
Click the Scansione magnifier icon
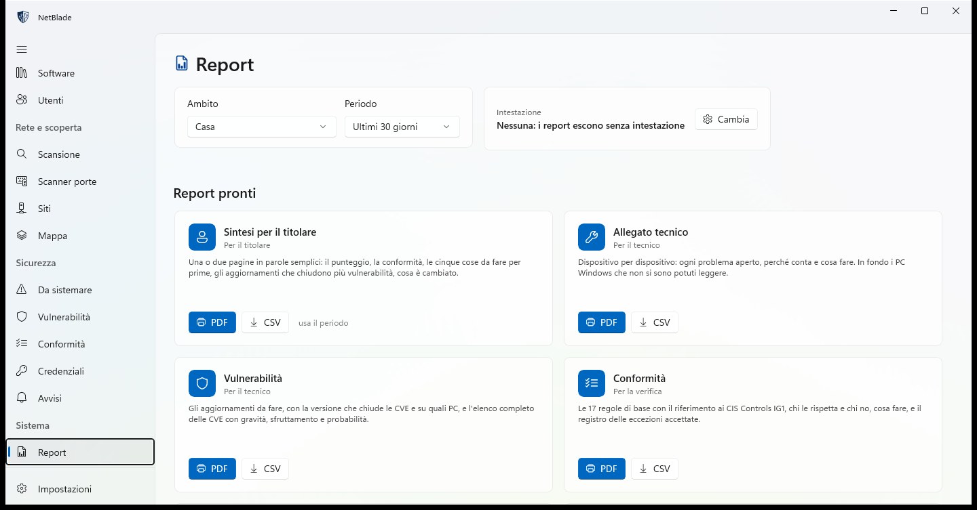(x=22, y=154)
